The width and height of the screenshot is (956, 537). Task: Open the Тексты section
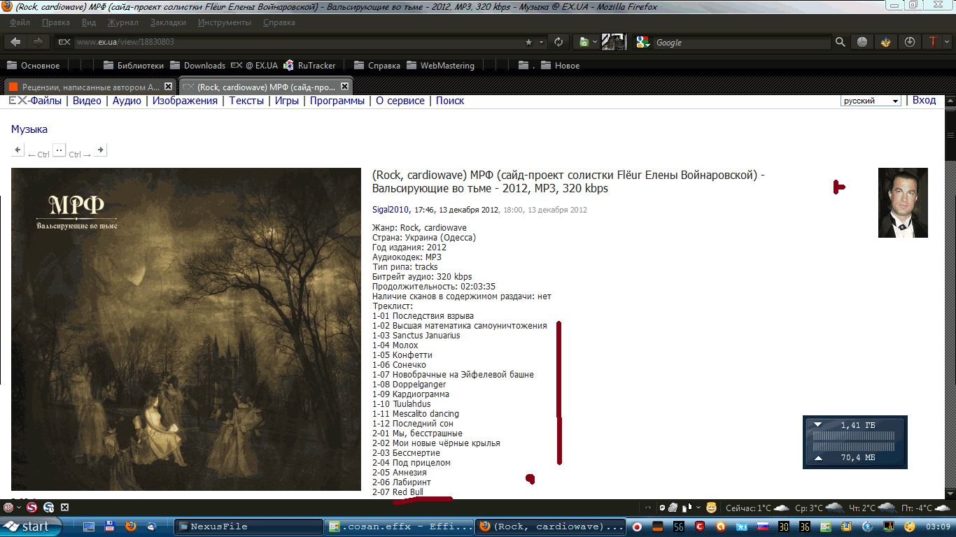(246, 101)
